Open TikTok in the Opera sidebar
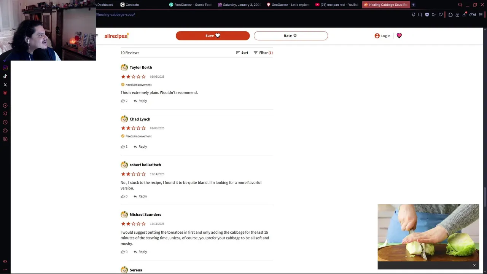The height and width of the screenshot is (274, 487). (x=5, y=76)
